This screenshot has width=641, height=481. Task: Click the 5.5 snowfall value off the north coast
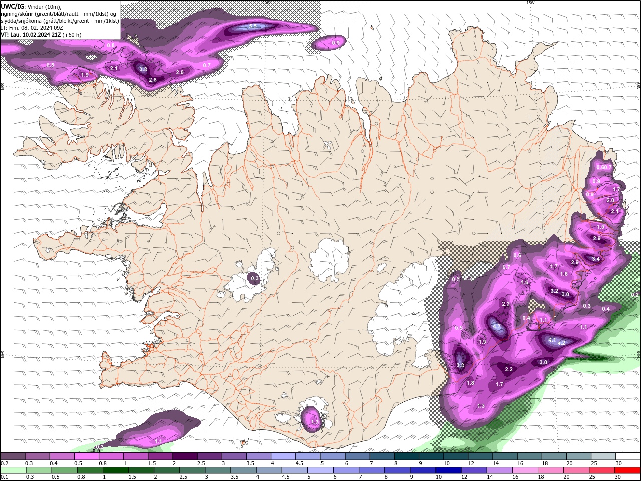pyautogui.click(x=253, y=26)
